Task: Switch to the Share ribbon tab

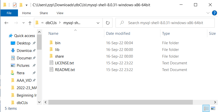Action: (44, 13)
